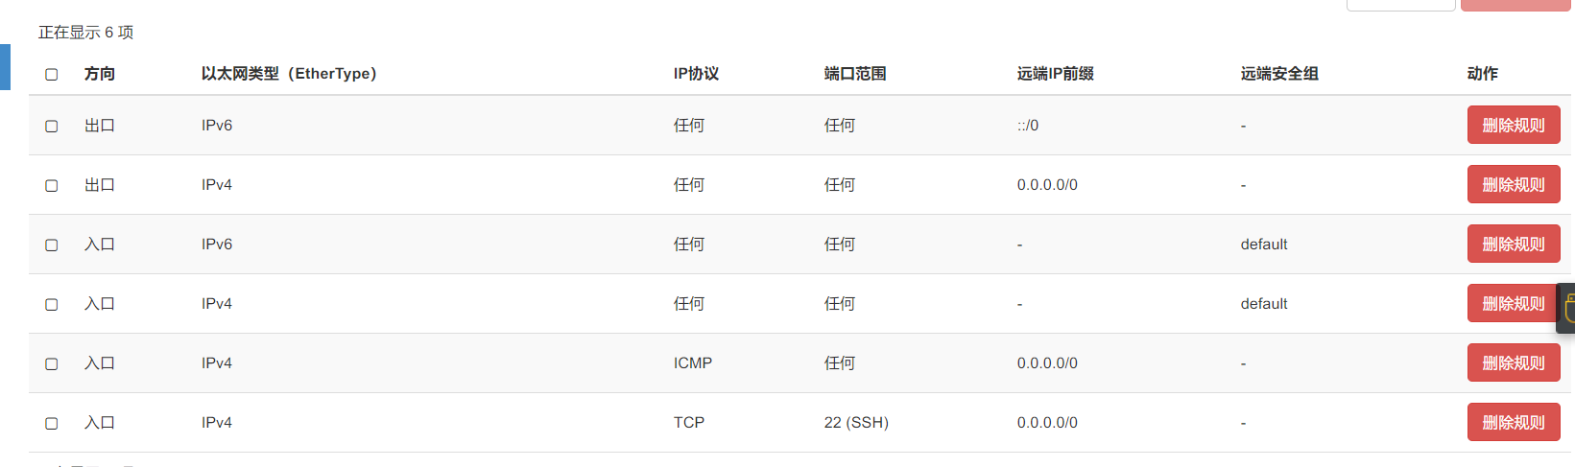Delete the IPv6 ingress default group rule
Image resolution: width=1575 pixels, height=467 pixels.
tap(1514, 245)
